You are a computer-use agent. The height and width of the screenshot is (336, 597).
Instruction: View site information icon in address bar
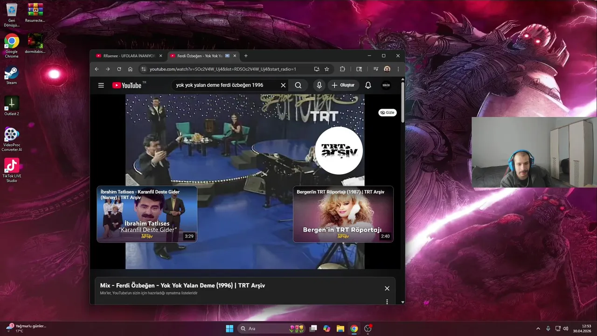tap(143, 69)
